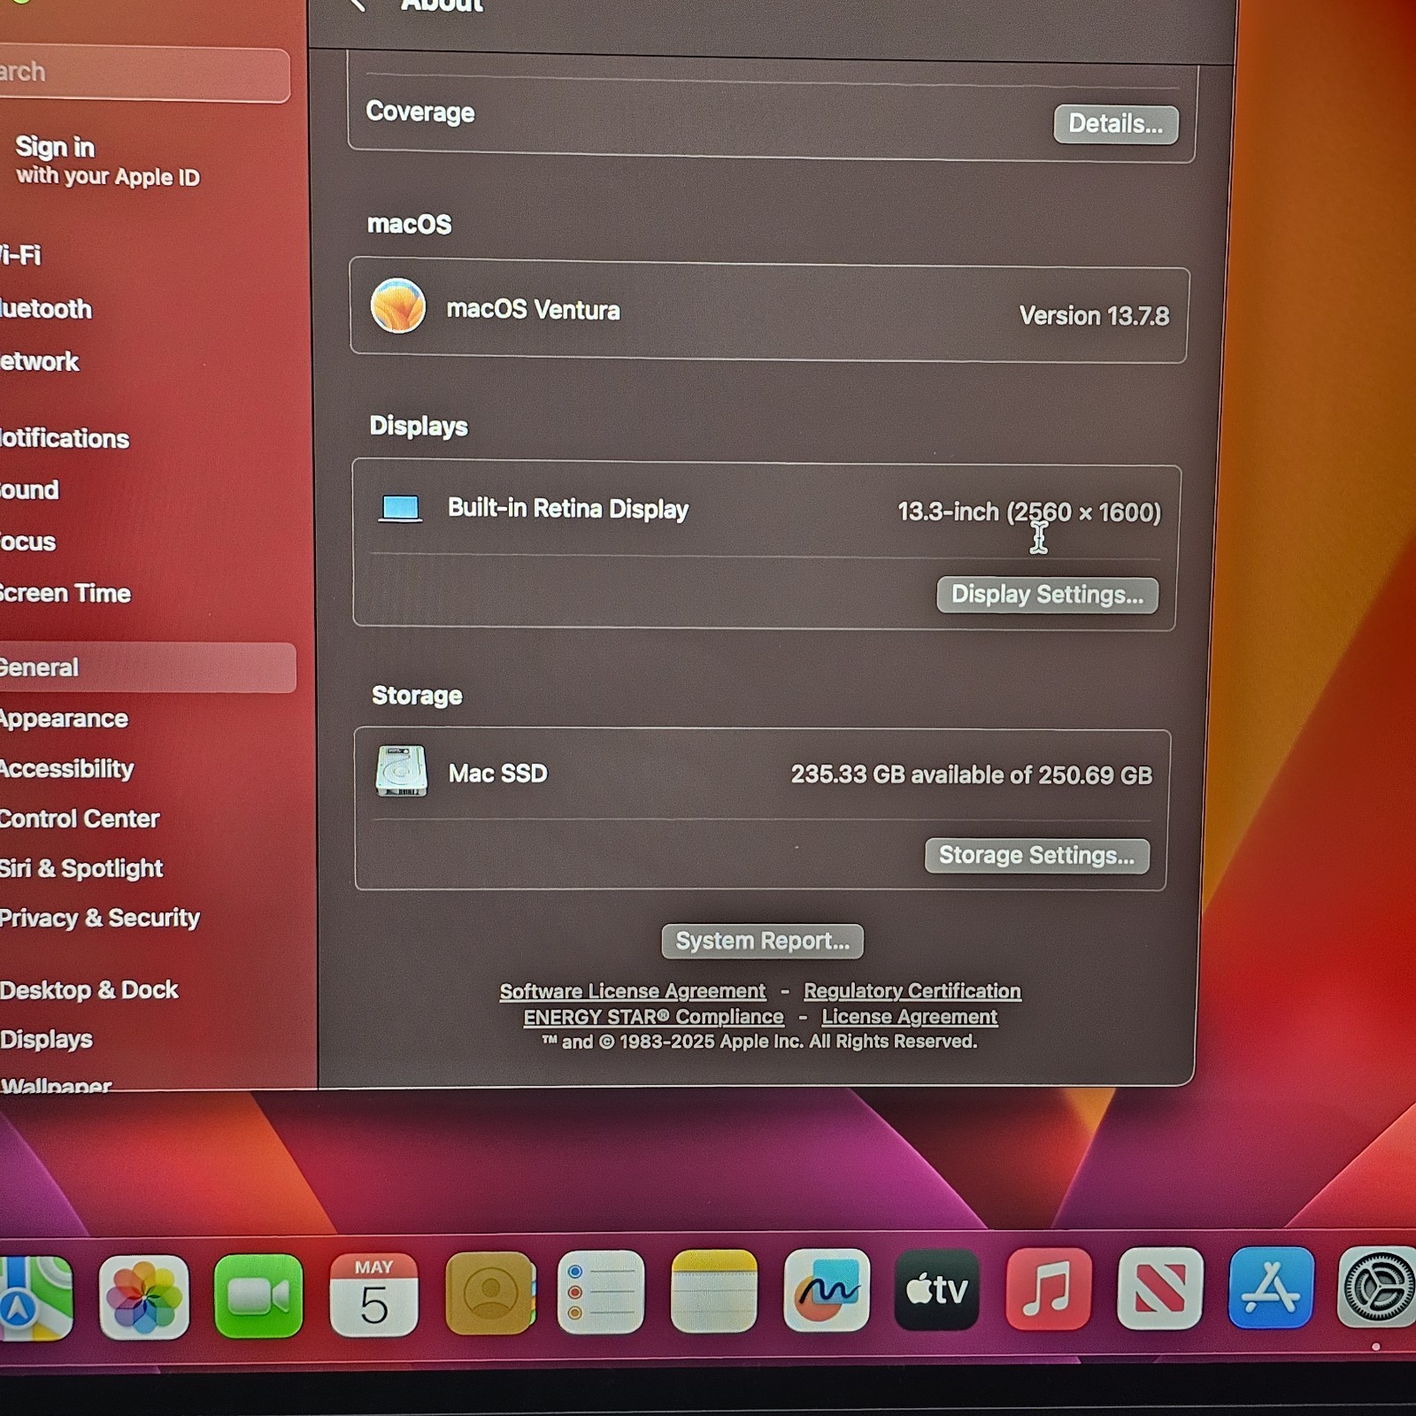Click the Mac SSD drive icon
This screenshot has height=1416, width=1416.
point(402,771)
